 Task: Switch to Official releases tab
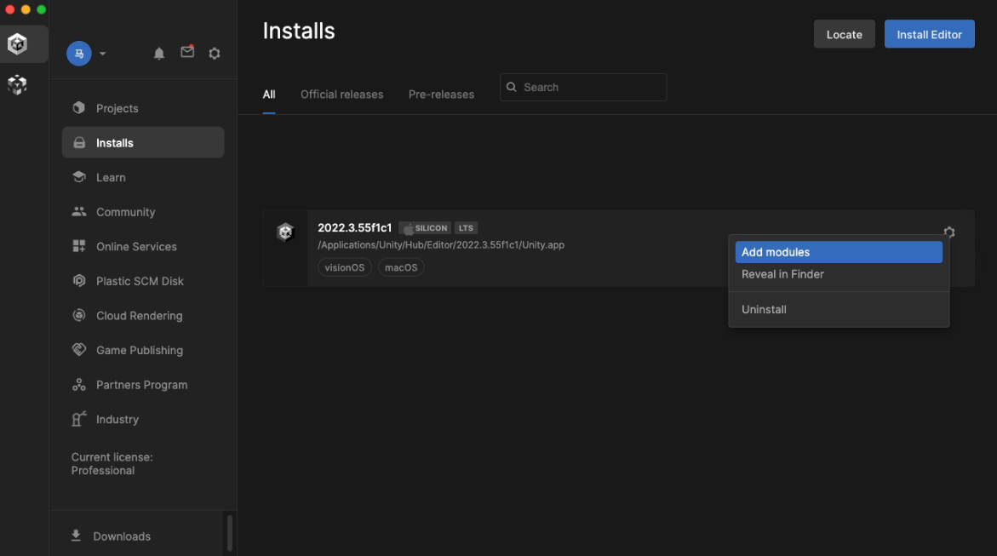(341, 95)
